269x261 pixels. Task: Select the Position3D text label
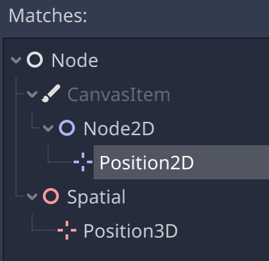[130, 231]
